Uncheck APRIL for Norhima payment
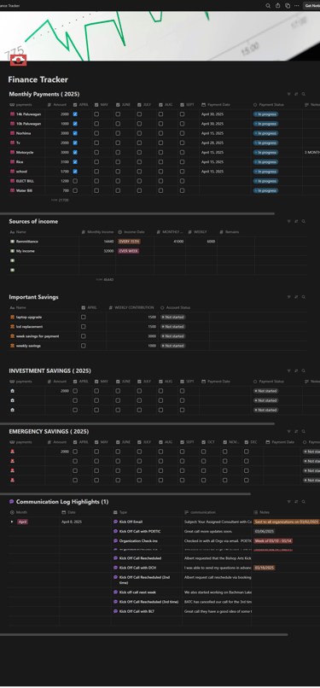Image resolution: width=320 pixels, height=688 pixels. pyautogui.click(x=75, y=133)
